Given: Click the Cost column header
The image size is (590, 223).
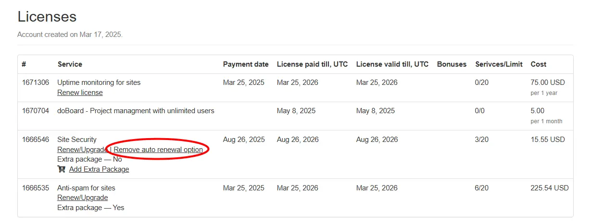Looking at the screenshot, I should click(x=539, y=64).
